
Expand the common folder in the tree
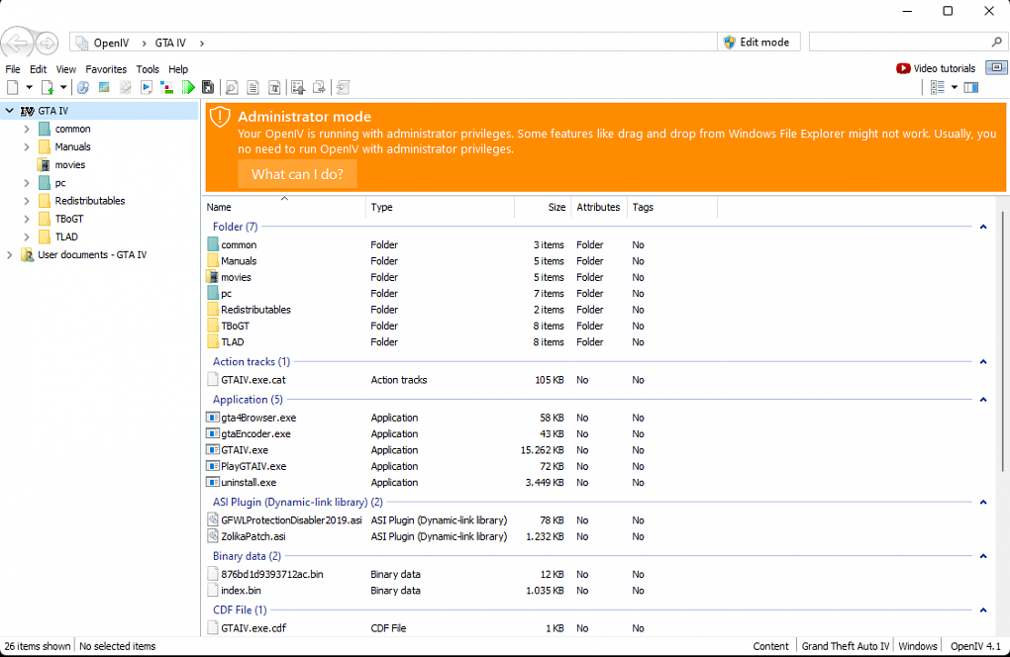[27, 129]
